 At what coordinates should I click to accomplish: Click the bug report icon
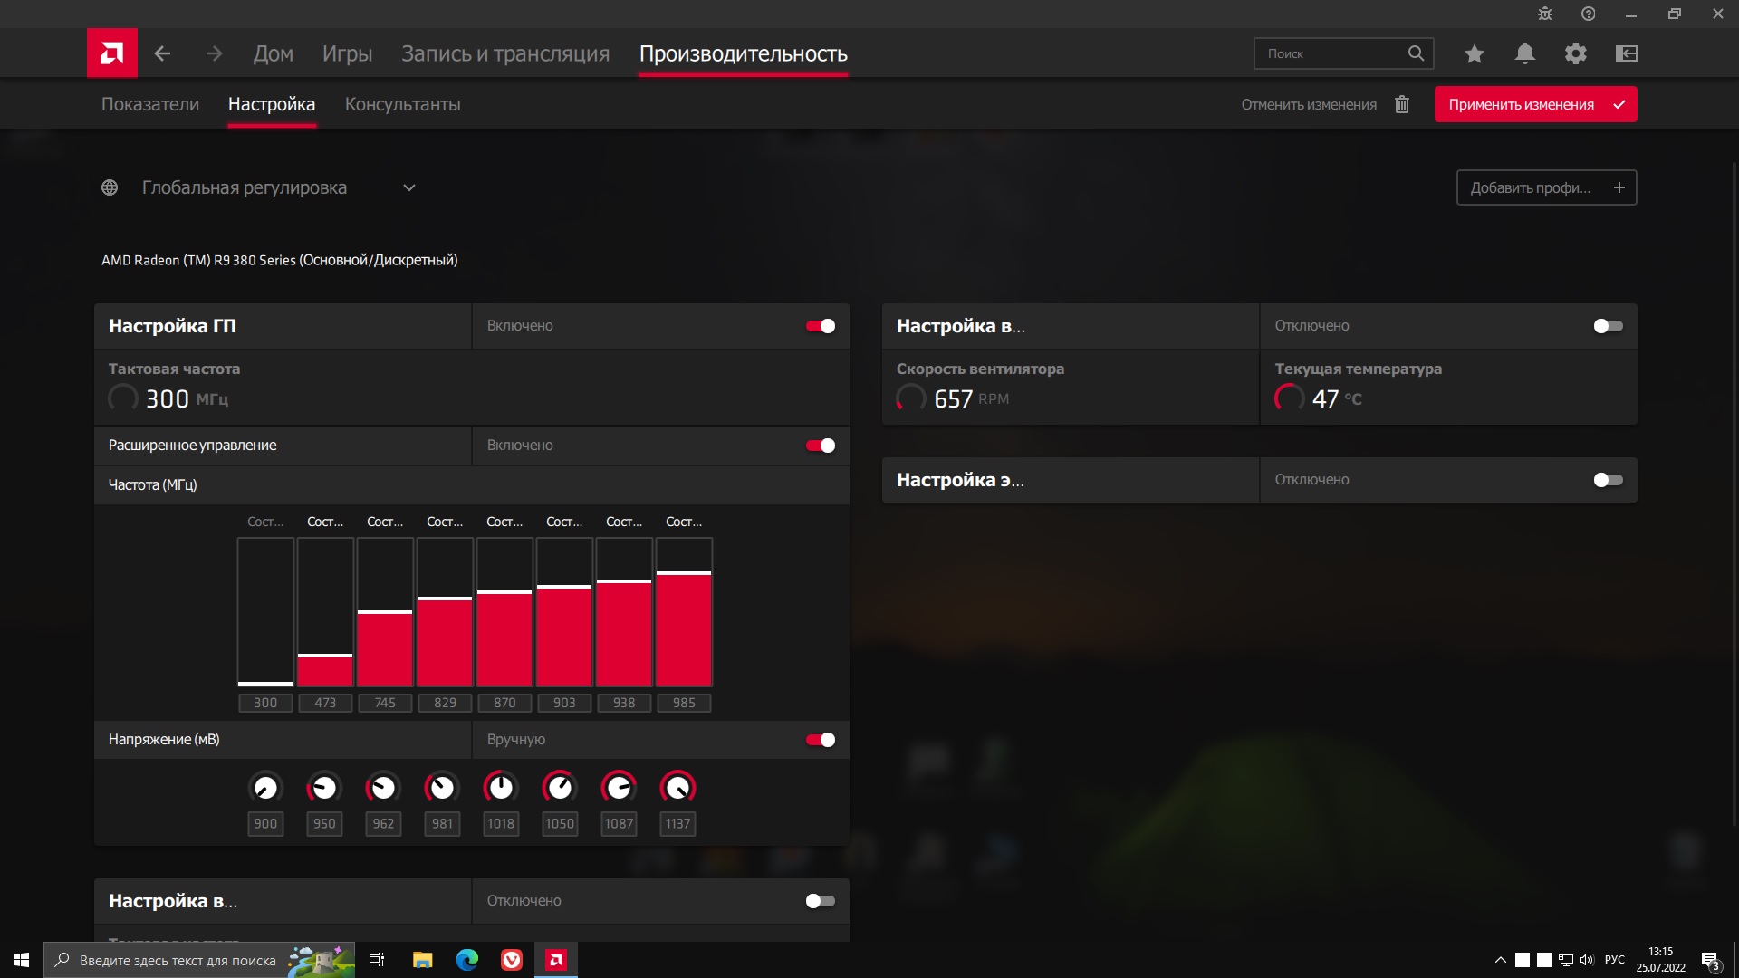1545,14
